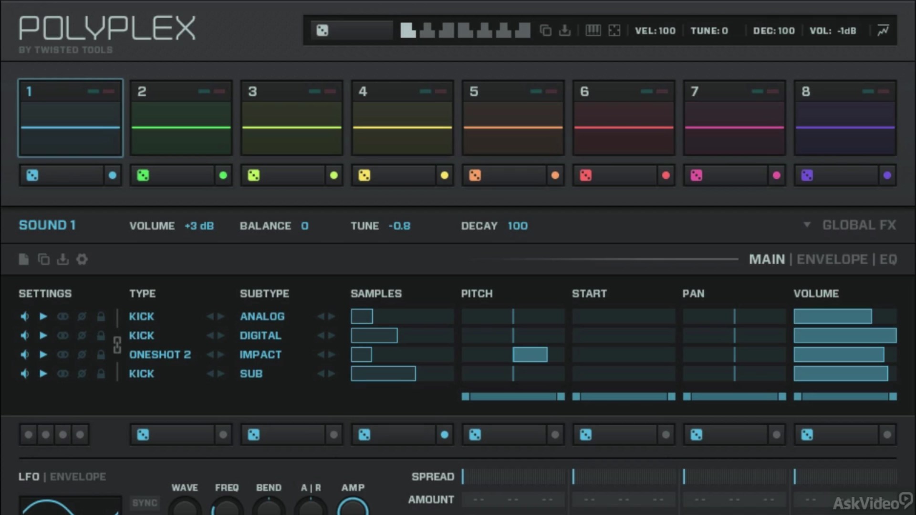Open Sound 1 settings gear icon
Viewport: 916px width, 515px height.
click(82, 259)
